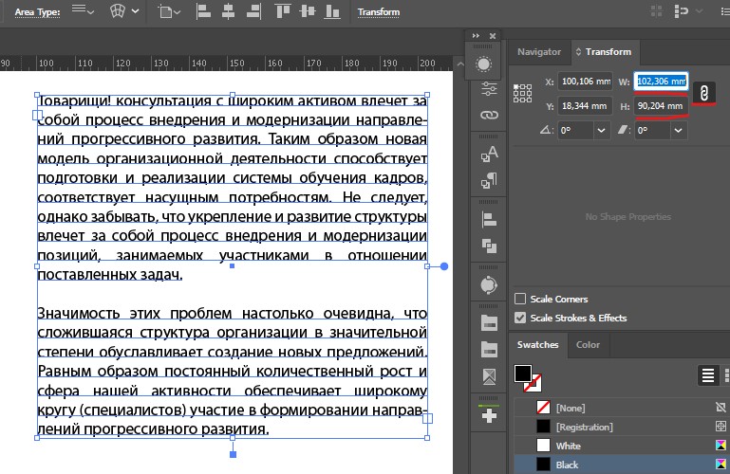Open the Appearance panel circle icon
The image size is (730, 474).
coord(483,64)
